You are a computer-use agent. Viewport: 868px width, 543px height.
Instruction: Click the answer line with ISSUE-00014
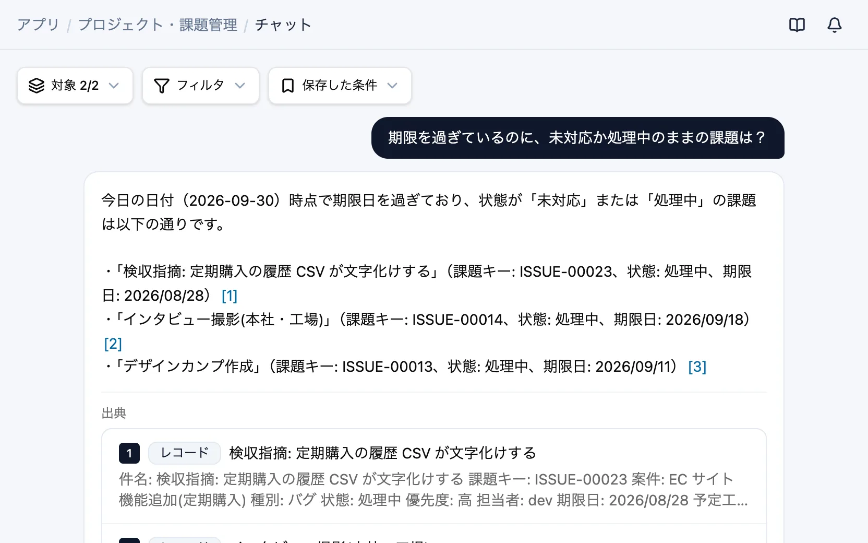pyautogui.click(x=427, y=331)
